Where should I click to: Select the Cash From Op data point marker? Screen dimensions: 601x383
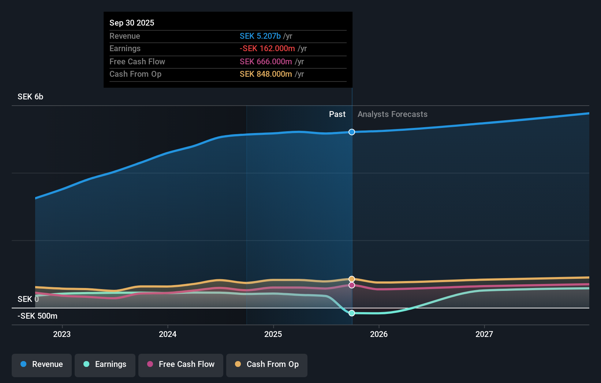coord(352,279)
